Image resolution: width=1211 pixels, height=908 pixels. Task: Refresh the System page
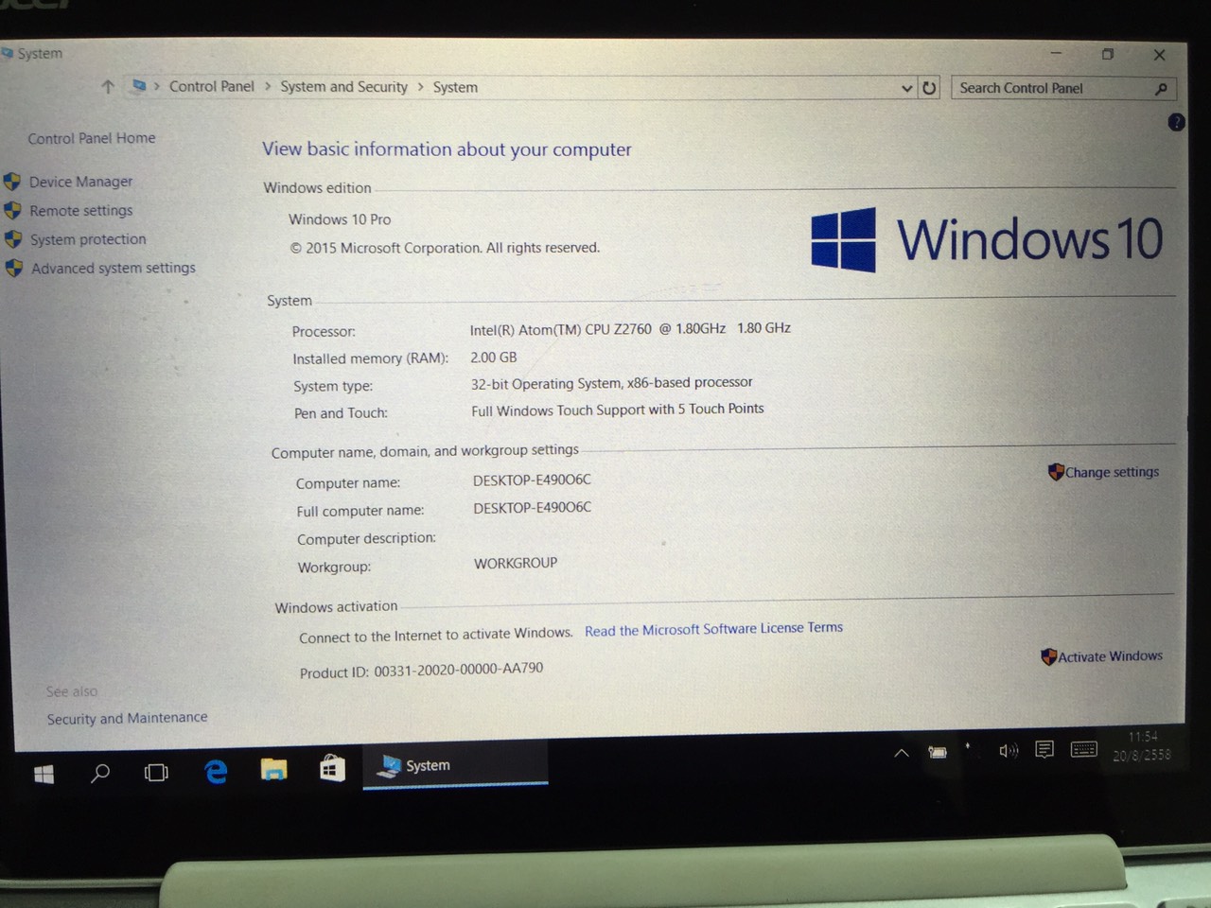[929, 88]
